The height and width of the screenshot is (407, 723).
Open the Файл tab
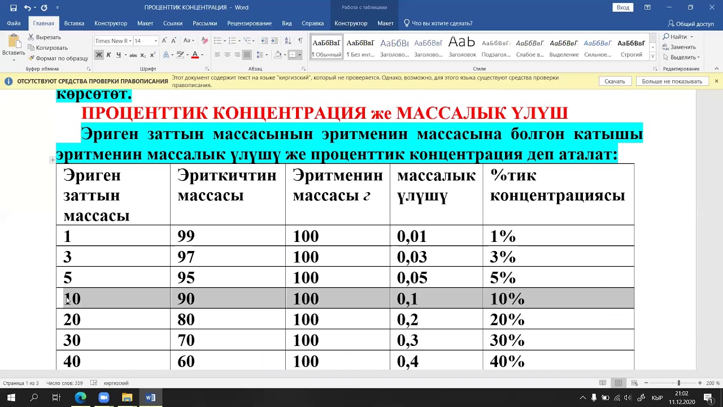click(14, 23)
